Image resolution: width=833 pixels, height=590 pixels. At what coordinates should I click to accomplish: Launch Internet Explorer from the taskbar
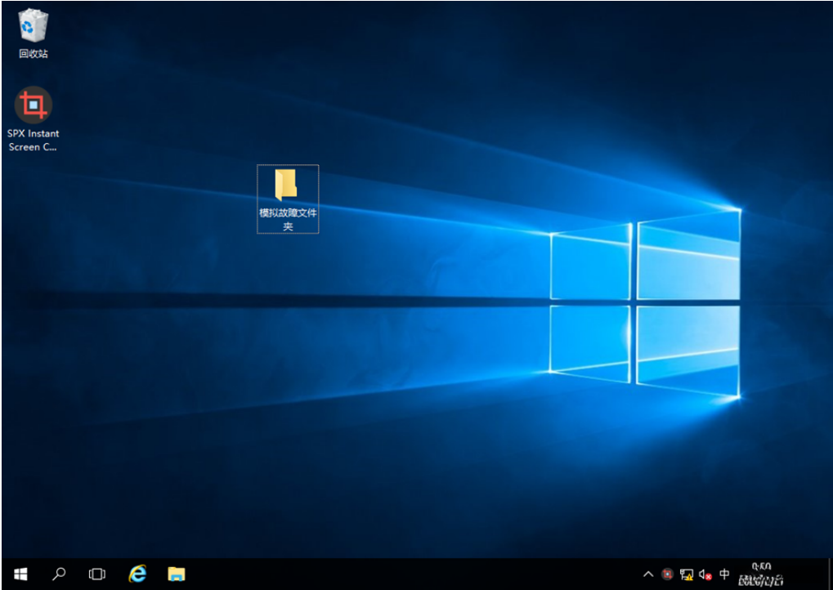click(137, 574)
